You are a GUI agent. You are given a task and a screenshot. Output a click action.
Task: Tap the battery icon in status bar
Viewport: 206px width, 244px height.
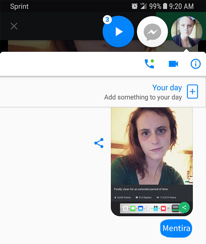tap(165, 6)
